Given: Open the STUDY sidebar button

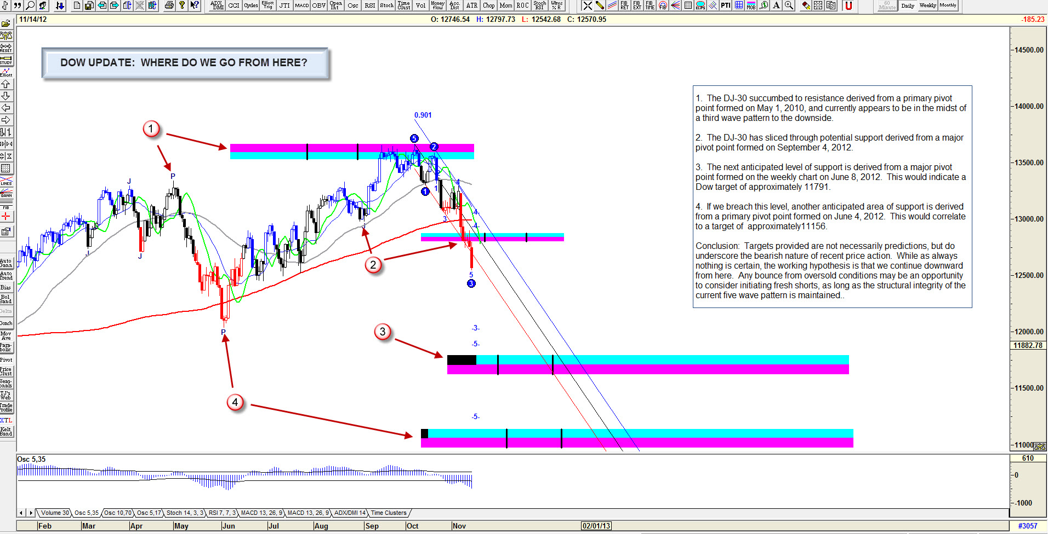Looking at the screenshot, I should click(x=6, y=60).
